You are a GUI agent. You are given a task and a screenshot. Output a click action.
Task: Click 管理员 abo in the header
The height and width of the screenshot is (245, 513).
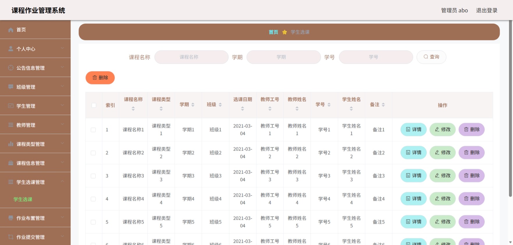[x=455, y=10]
